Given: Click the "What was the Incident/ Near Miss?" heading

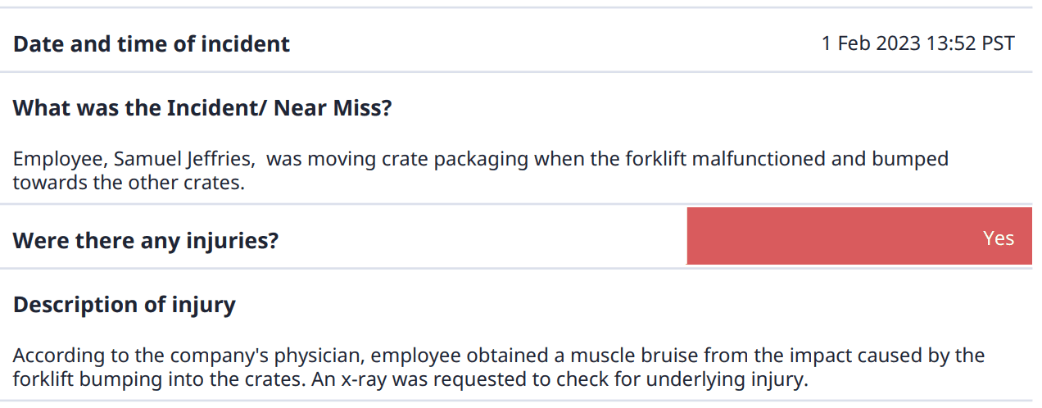Looking at the screenshot, I should [x=202, y=107].
